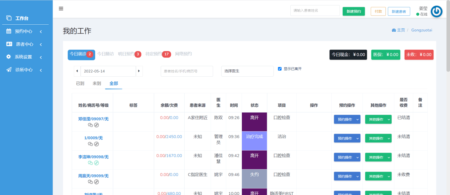Click WeChat icon under 周赢天/09099
This screenshot has height=195, width=450.
[x=90, y=182]
